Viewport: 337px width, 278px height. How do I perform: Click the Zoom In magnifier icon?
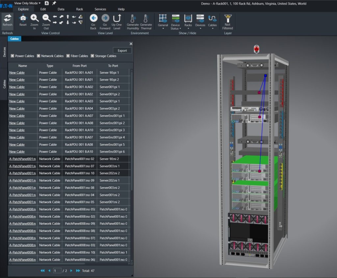(x=35, y=18)
